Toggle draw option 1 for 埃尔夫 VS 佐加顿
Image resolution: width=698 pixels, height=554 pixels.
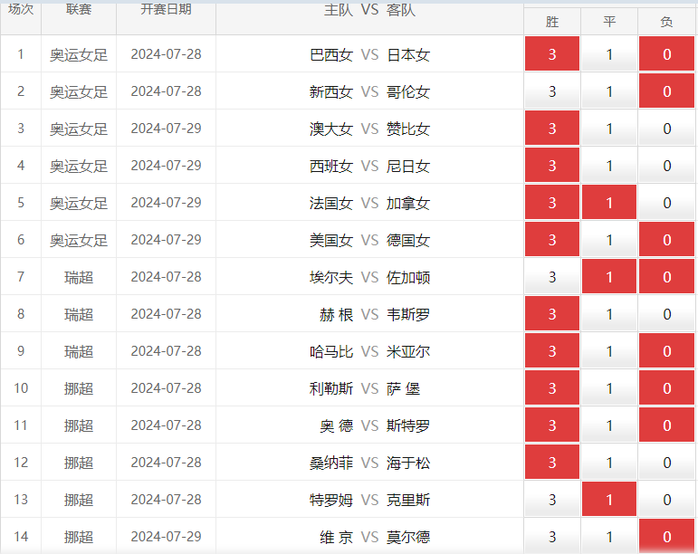click(609, 277)
